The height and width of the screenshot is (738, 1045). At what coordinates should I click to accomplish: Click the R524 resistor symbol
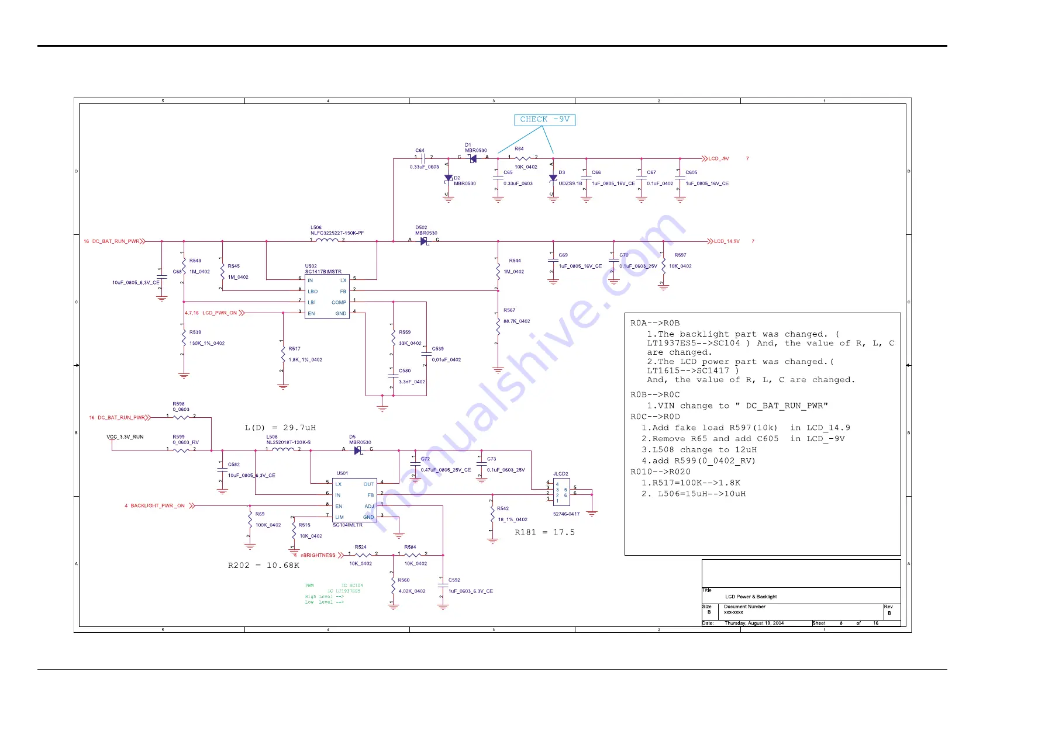pyautogui.click(x=363, y=555)
